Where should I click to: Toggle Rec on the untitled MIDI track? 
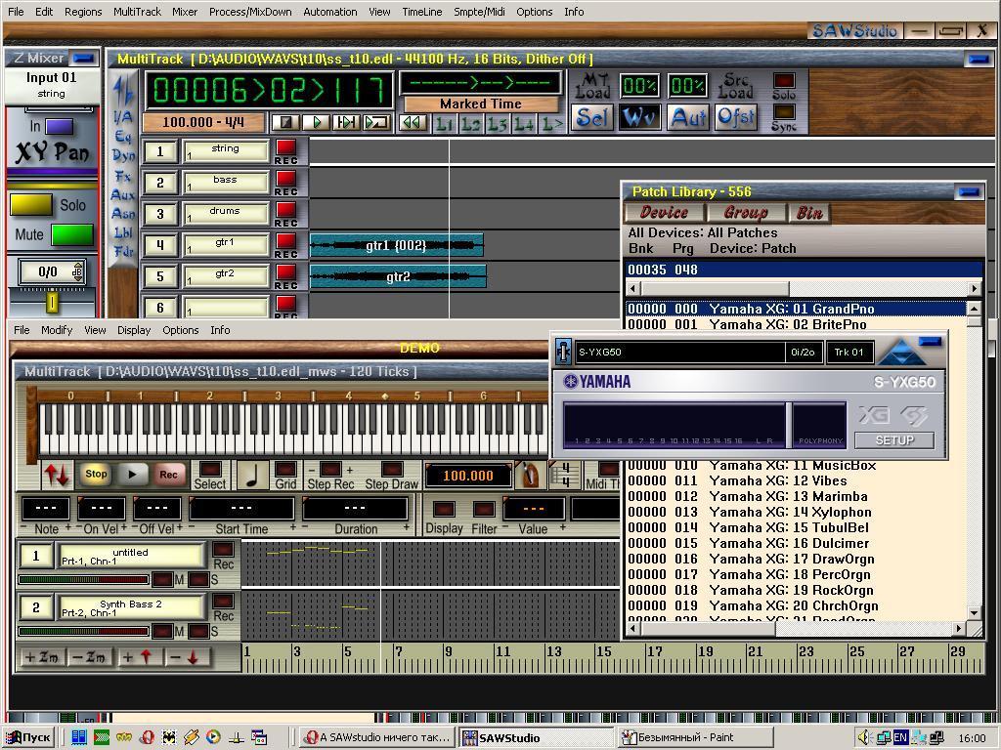pyautogui.click(x=223, y=550)
